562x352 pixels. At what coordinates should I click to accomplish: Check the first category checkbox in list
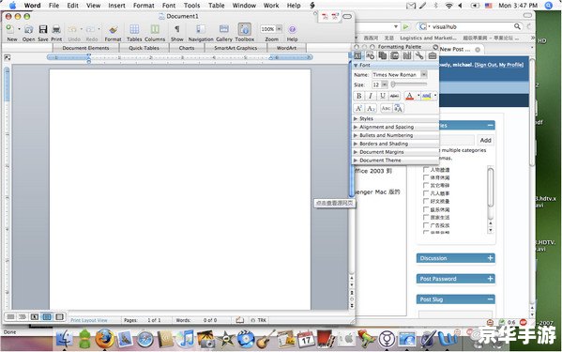pyautogui.click(x=426, y=169)
